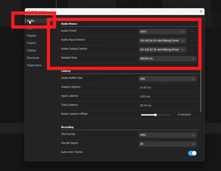Click the preferences panel vertical scrollbar
Image resolution: width=221 pixels, height=171 pixels.
(201, 91)
